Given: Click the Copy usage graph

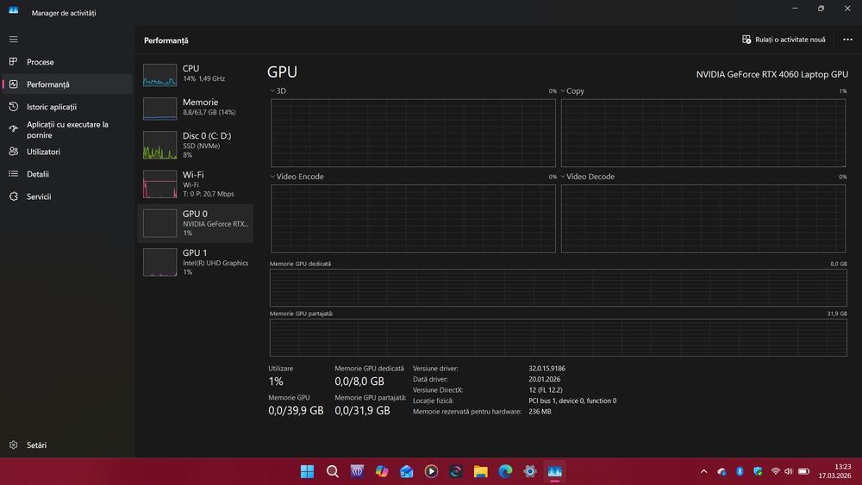Looking at the screenshot, I should (x=703, y=133).
